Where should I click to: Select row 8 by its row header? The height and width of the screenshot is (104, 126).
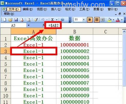pyautogui.click(x=6, y=83)
